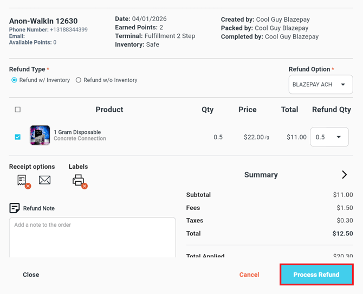Viewport: 363px width, 294px height.
Task: Expand the Summary chevron arrow
Action: click(x=344, y=175)
